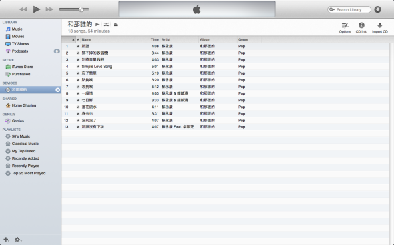394x245 pixels.
Task: Uncheck track 5 checkbox
Action: (78, 73)
